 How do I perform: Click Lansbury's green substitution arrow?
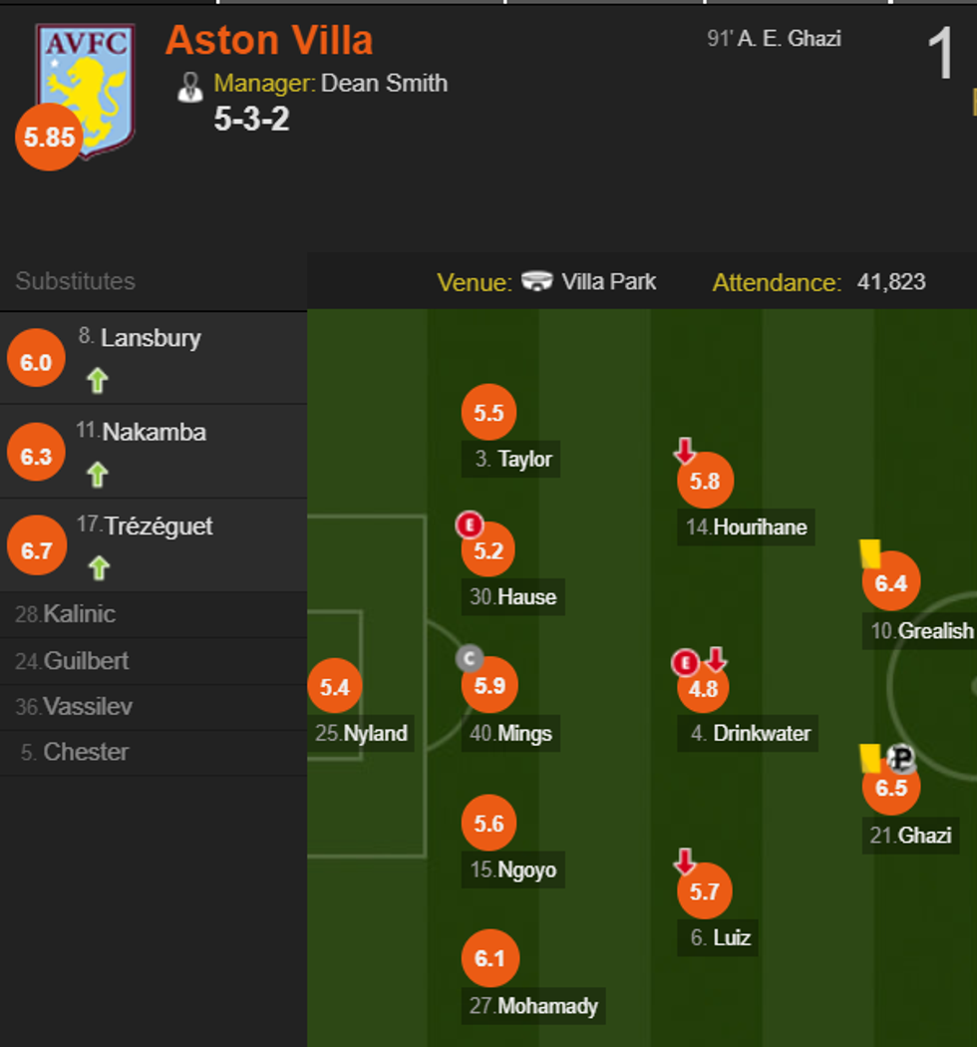[97, 380]
